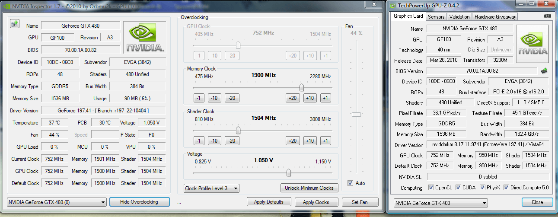Click the Subvendor field in NVIDIA Inspector
Screen dimensions: 558x217
pyautogui.click(x=137, y=62)
